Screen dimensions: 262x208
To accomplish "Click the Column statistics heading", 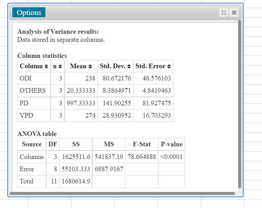I will tap(42, 56).
